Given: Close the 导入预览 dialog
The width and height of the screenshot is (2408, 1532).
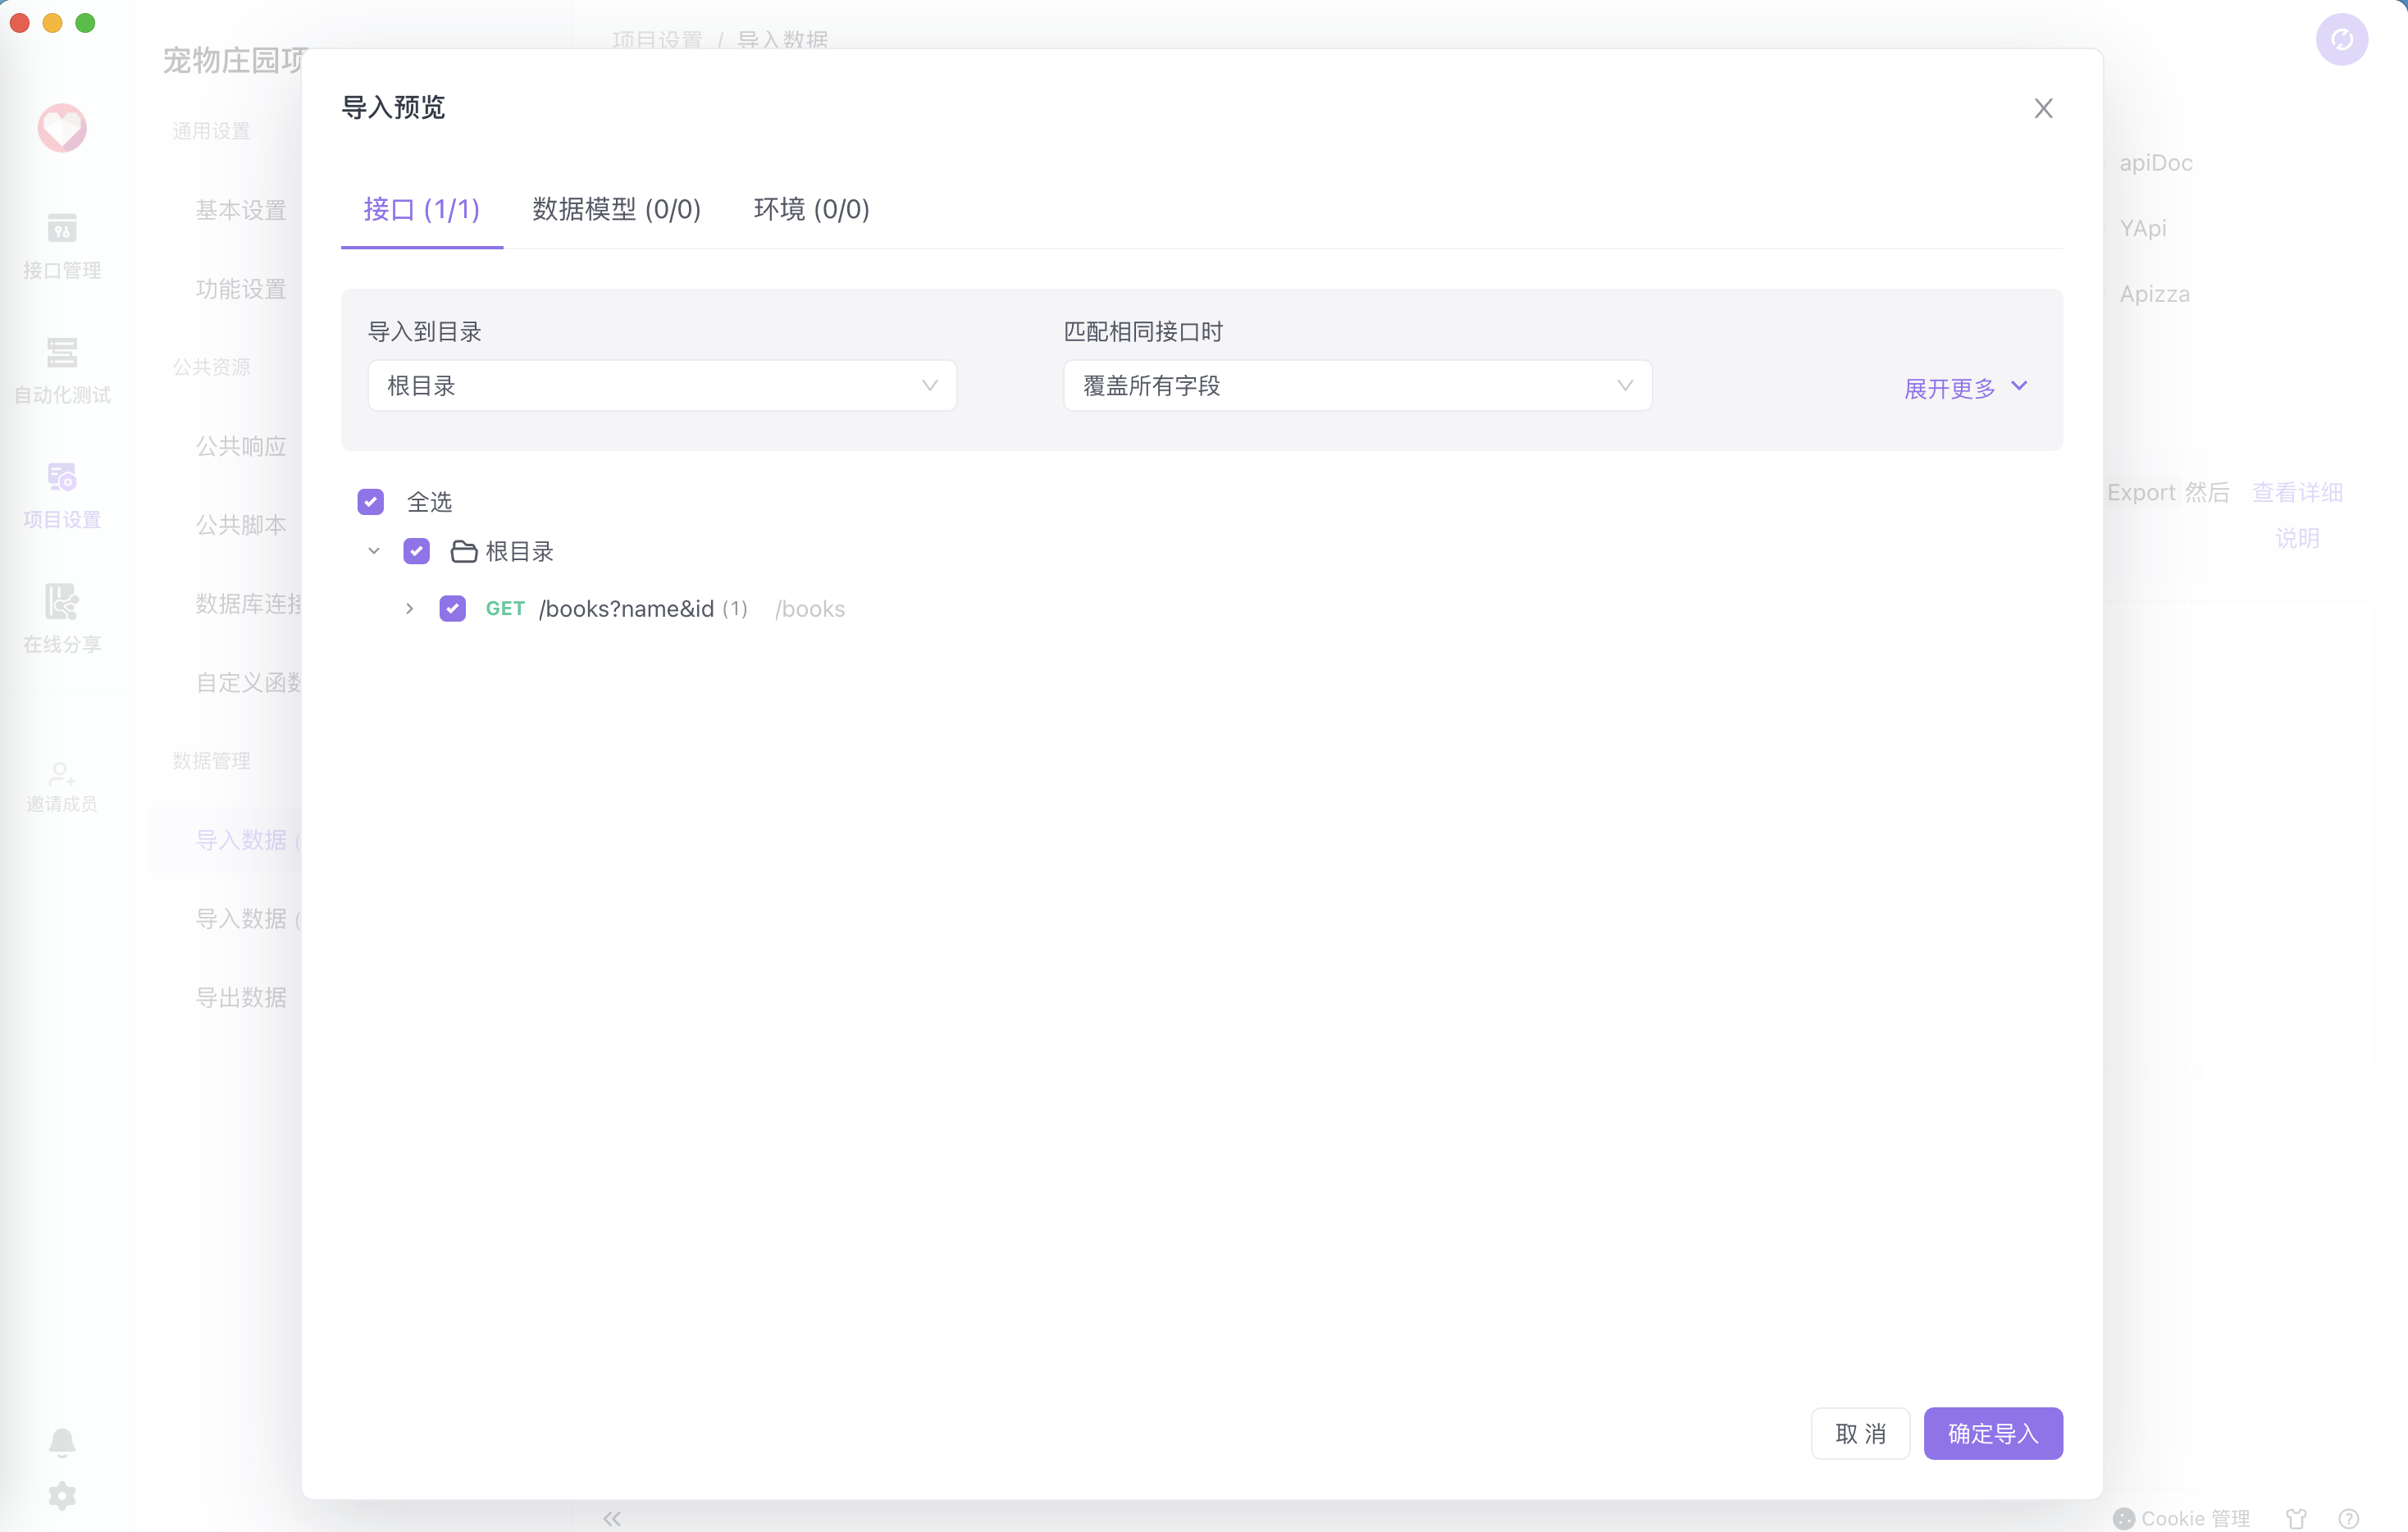Looking at the screenshot, I should (2043, 107).
